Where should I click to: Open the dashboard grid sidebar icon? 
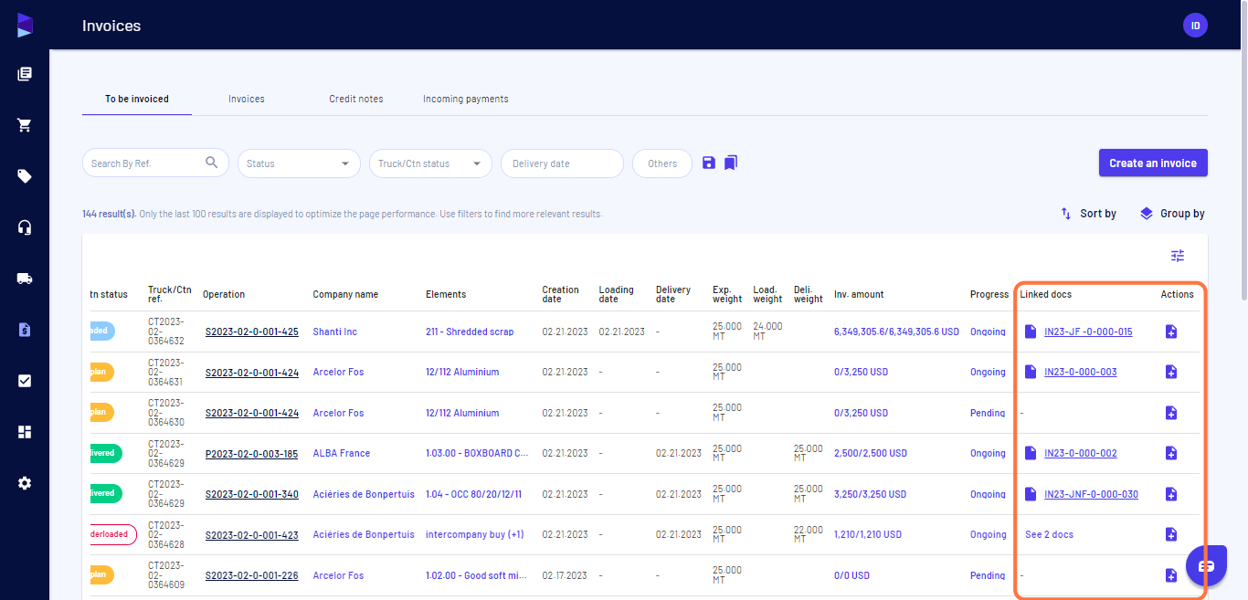click(25, 432)
